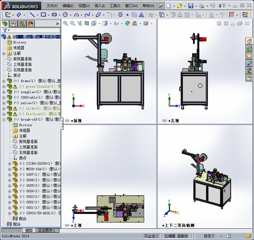Select the MXS8-10A<1> part
This screenshot has width=254, height=240.
coord(36,169)
